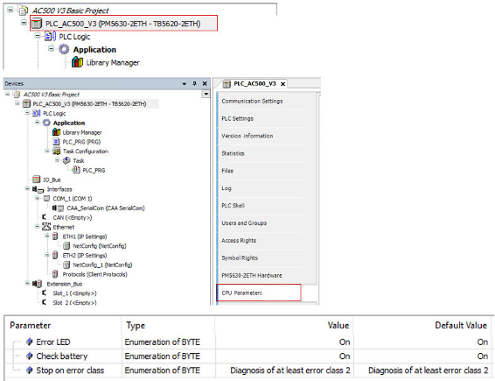Click the IO_Bus device icon
Image resolution: width=495 pixels, height=381 pixels.
coord(37,180)
